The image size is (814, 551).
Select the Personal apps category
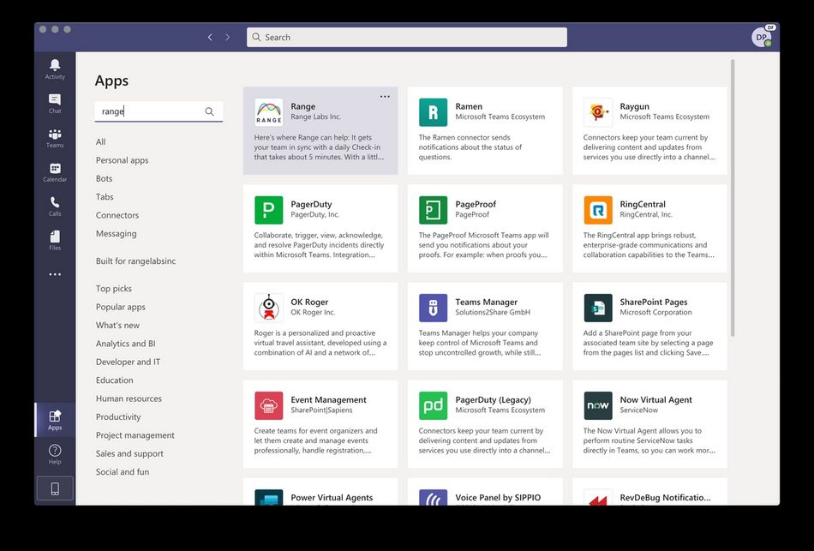tap(122, 160)
